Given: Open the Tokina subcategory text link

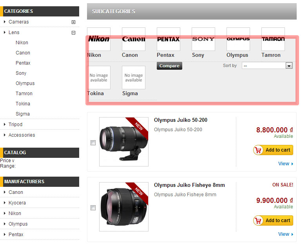Looking at the screenshot, I should pos(95,94).
